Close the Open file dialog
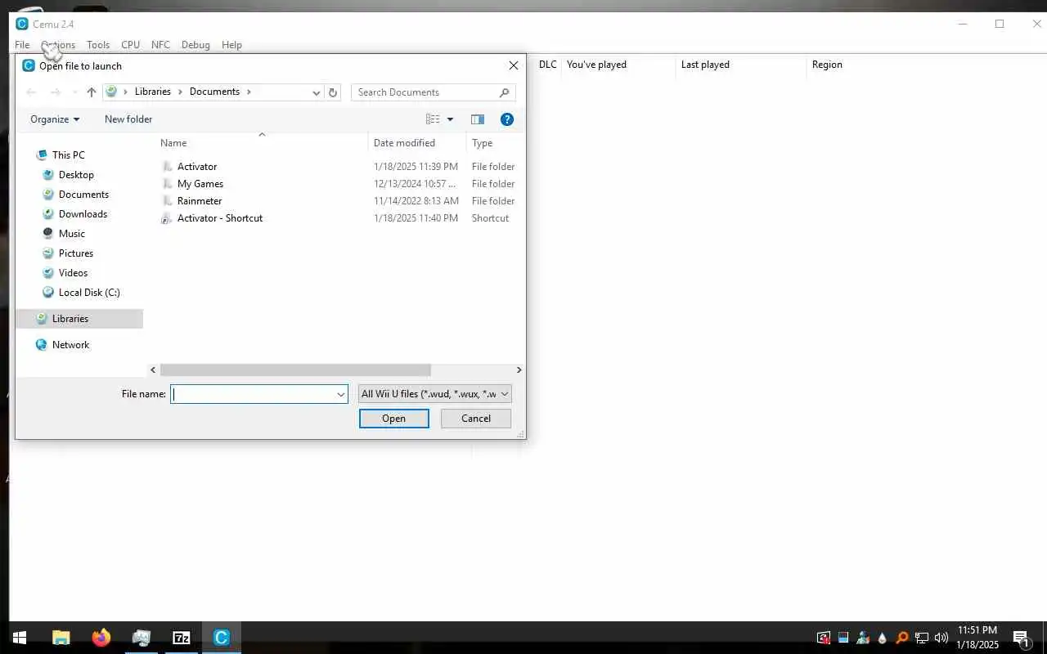Screen dimensions: 1047x654 (514, 65)
